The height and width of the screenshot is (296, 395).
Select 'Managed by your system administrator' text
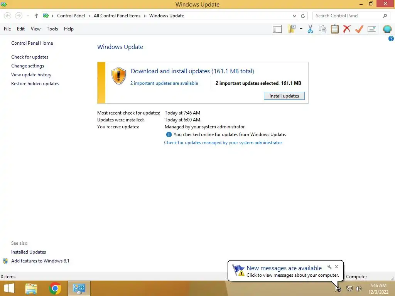pos(204,127)
